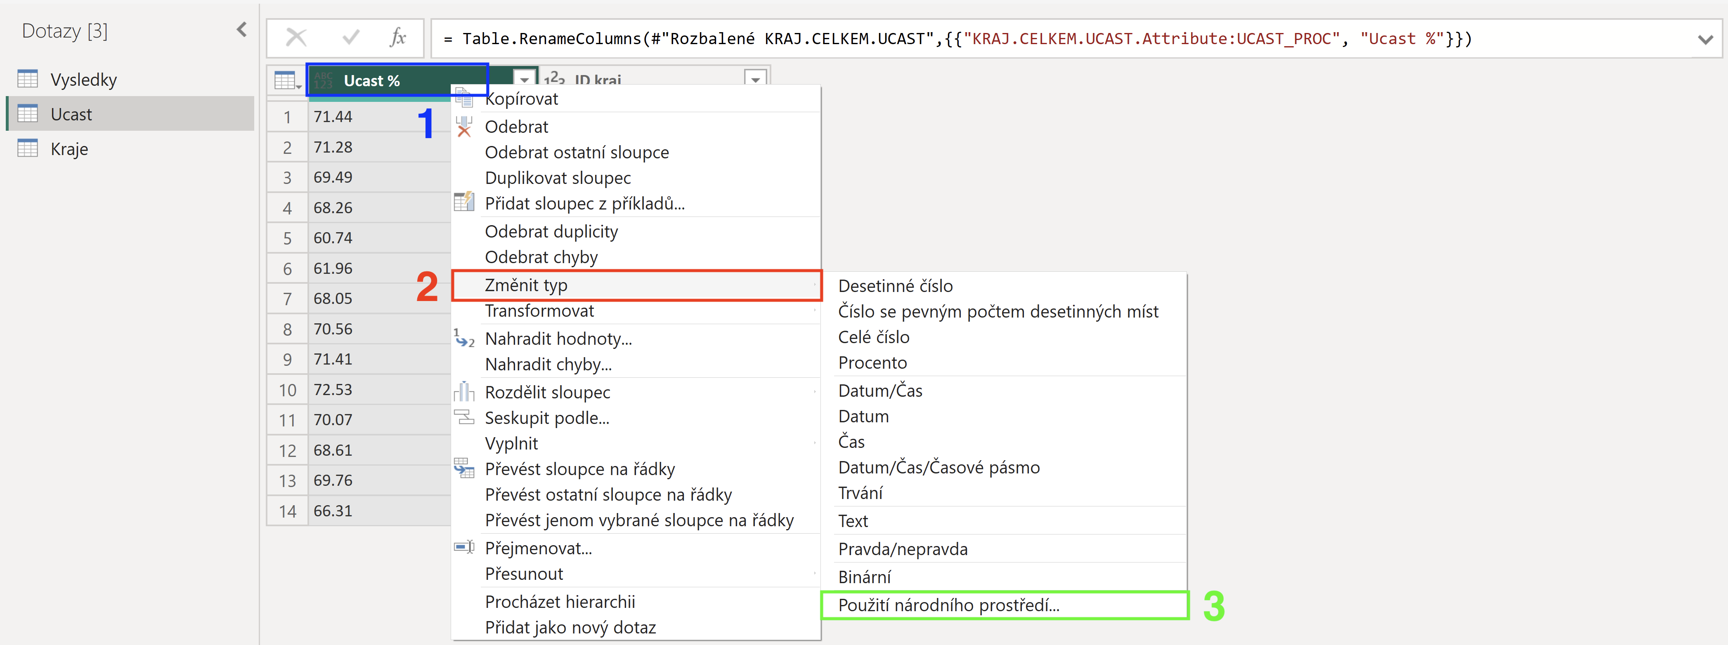
Task: Collapse the Dotazy queries pane
Action: point(241,30)
